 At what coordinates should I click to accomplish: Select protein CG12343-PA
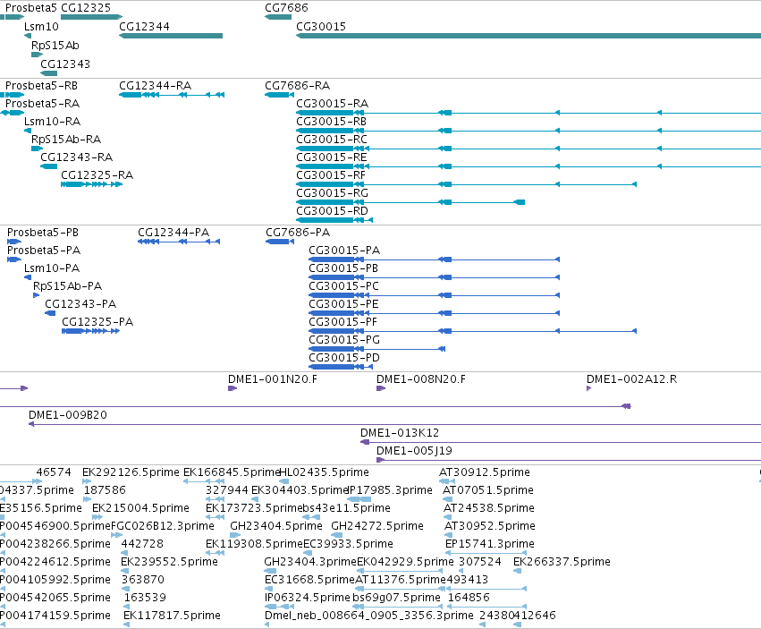[80, 304]
